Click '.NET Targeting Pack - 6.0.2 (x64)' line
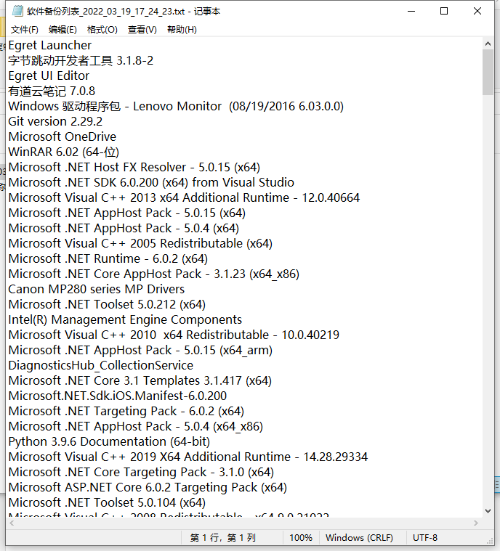 tap(126, 411)
